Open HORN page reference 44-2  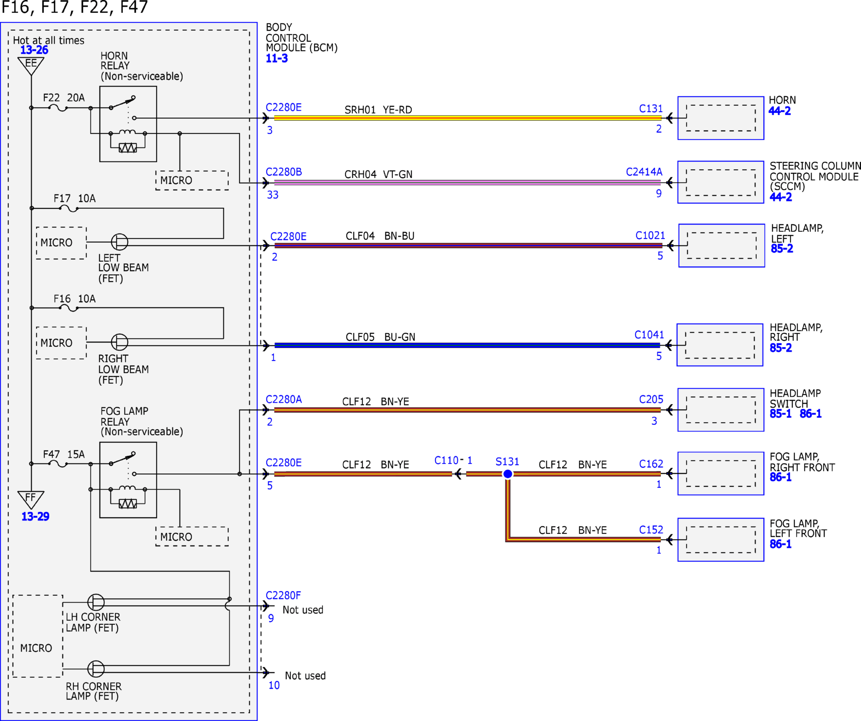[779, 111]
